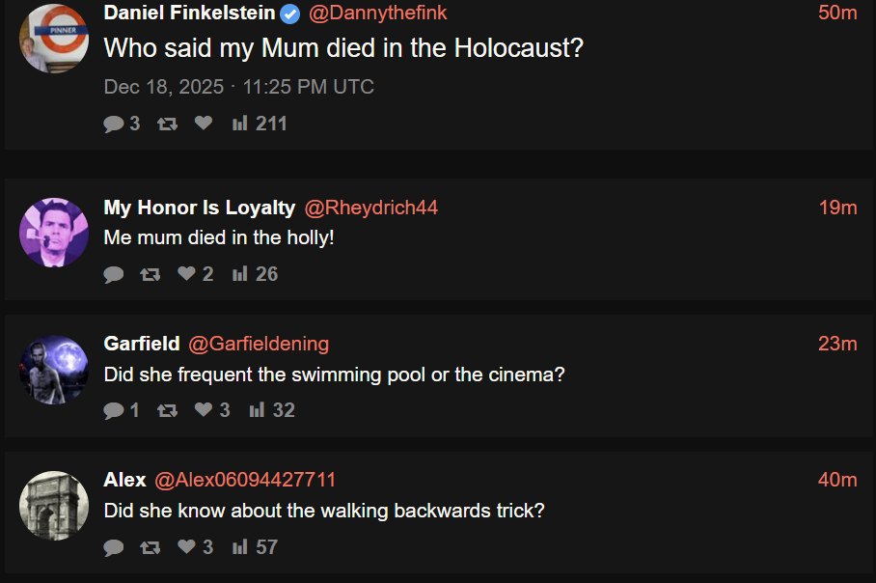Image resolution: width=876 pixels, height=583 pixels.
Task: Click reply icon on My Honor Is Loyalty's post
Action: (x=114, y=274)
